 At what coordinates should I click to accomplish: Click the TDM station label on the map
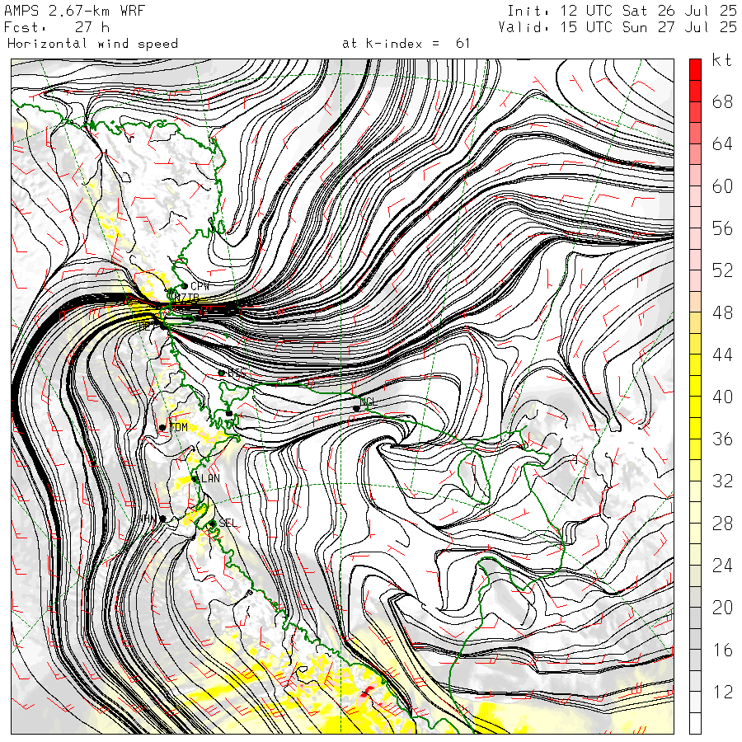[x=178, y=427]
